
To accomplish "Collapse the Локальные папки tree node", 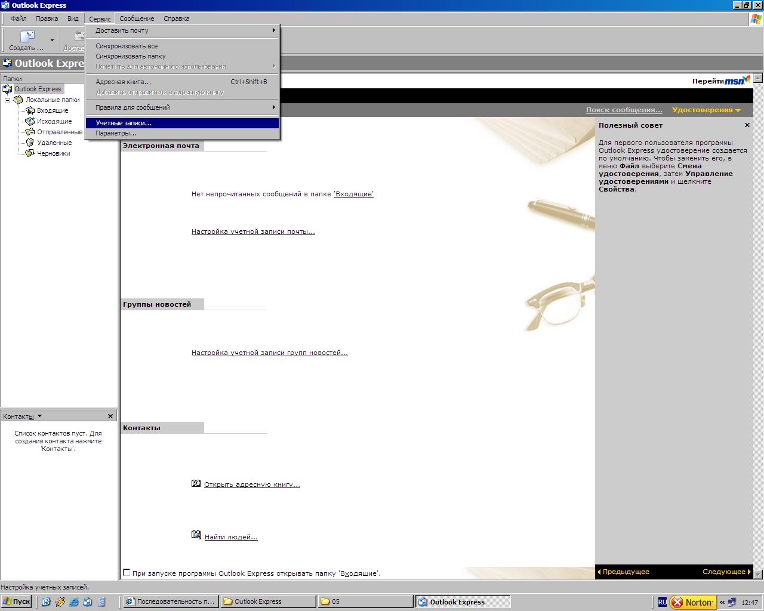I will coord(8,100).
